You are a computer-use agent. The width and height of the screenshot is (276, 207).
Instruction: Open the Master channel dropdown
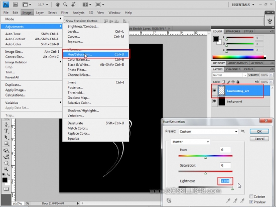191,142
